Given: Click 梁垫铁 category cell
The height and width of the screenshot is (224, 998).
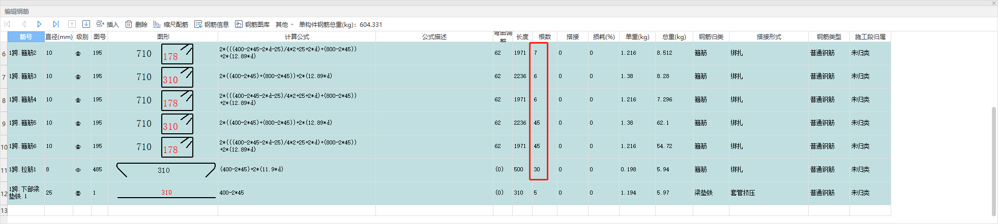Looking at the screenshot, I should [711, 193].
